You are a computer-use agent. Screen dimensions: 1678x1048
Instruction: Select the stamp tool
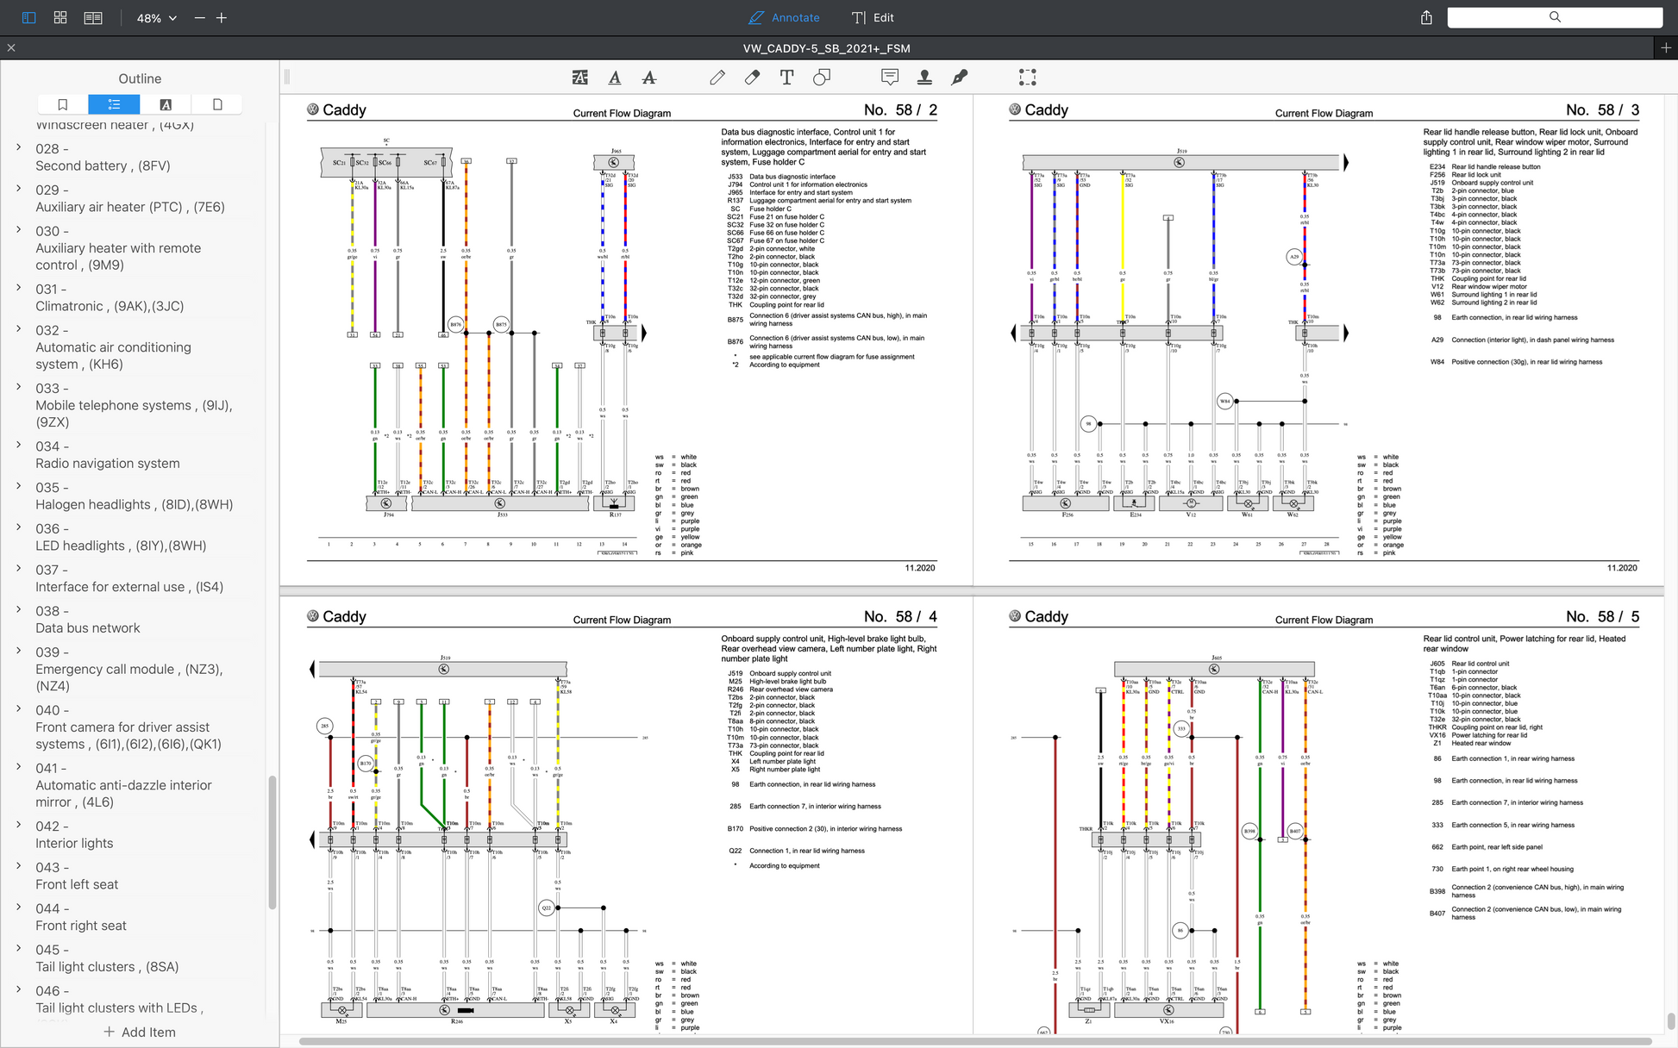point(924,78)
